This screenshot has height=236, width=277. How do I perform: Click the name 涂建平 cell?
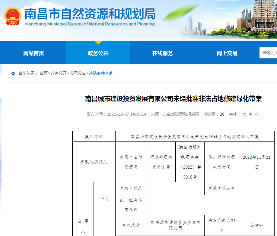(x=256, y=225)
